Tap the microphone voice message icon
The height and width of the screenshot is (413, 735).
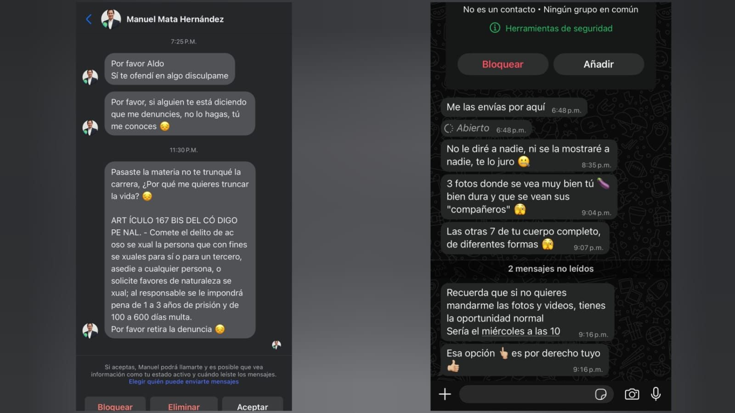tap(656, 394)
